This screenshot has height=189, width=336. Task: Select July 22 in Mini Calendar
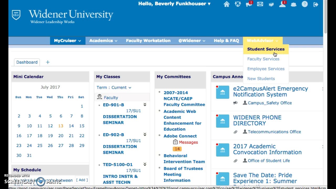click(82, 136)
